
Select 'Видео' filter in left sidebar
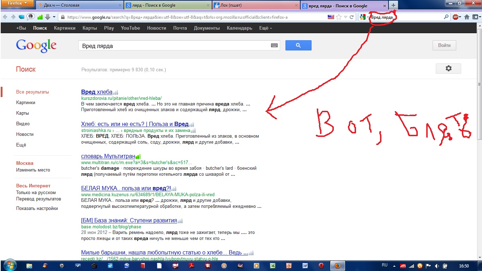point(23,124)
